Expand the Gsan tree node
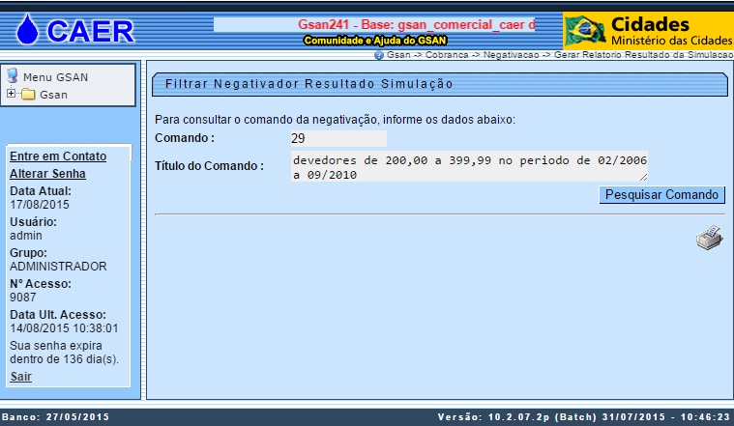This screenshot has height=426, width=734. pyautogui.click(x=11, y=94)
